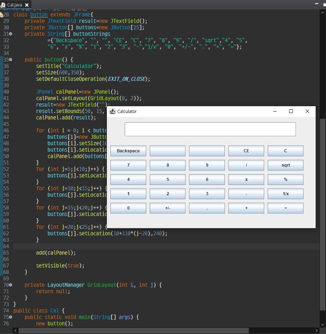The image size is (326, 334).
Task: Click the 8 button in Calculator
Action: pyautogui.click(x=168, y=165)
